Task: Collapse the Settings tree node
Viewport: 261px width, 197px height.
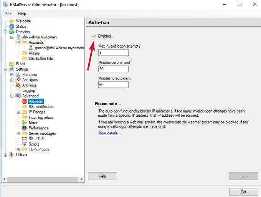Action: click(x=5, y=69)
